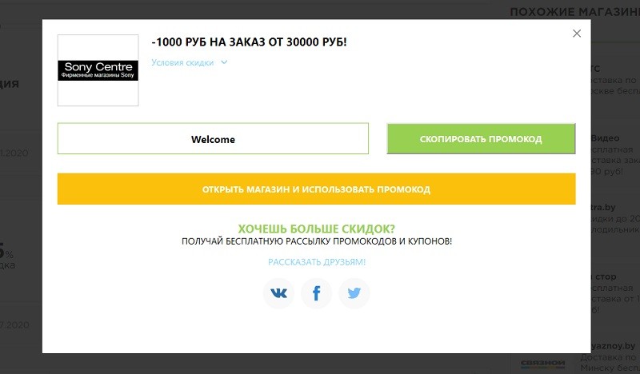Viewport: 640px width, 374px height.
Task: Share the promo code on Twitter
Action: (x=354, y=293)
